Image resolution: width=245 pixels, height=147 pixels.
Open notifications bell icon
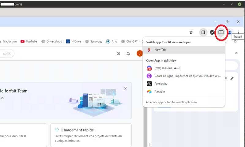(x=128, y=54)
